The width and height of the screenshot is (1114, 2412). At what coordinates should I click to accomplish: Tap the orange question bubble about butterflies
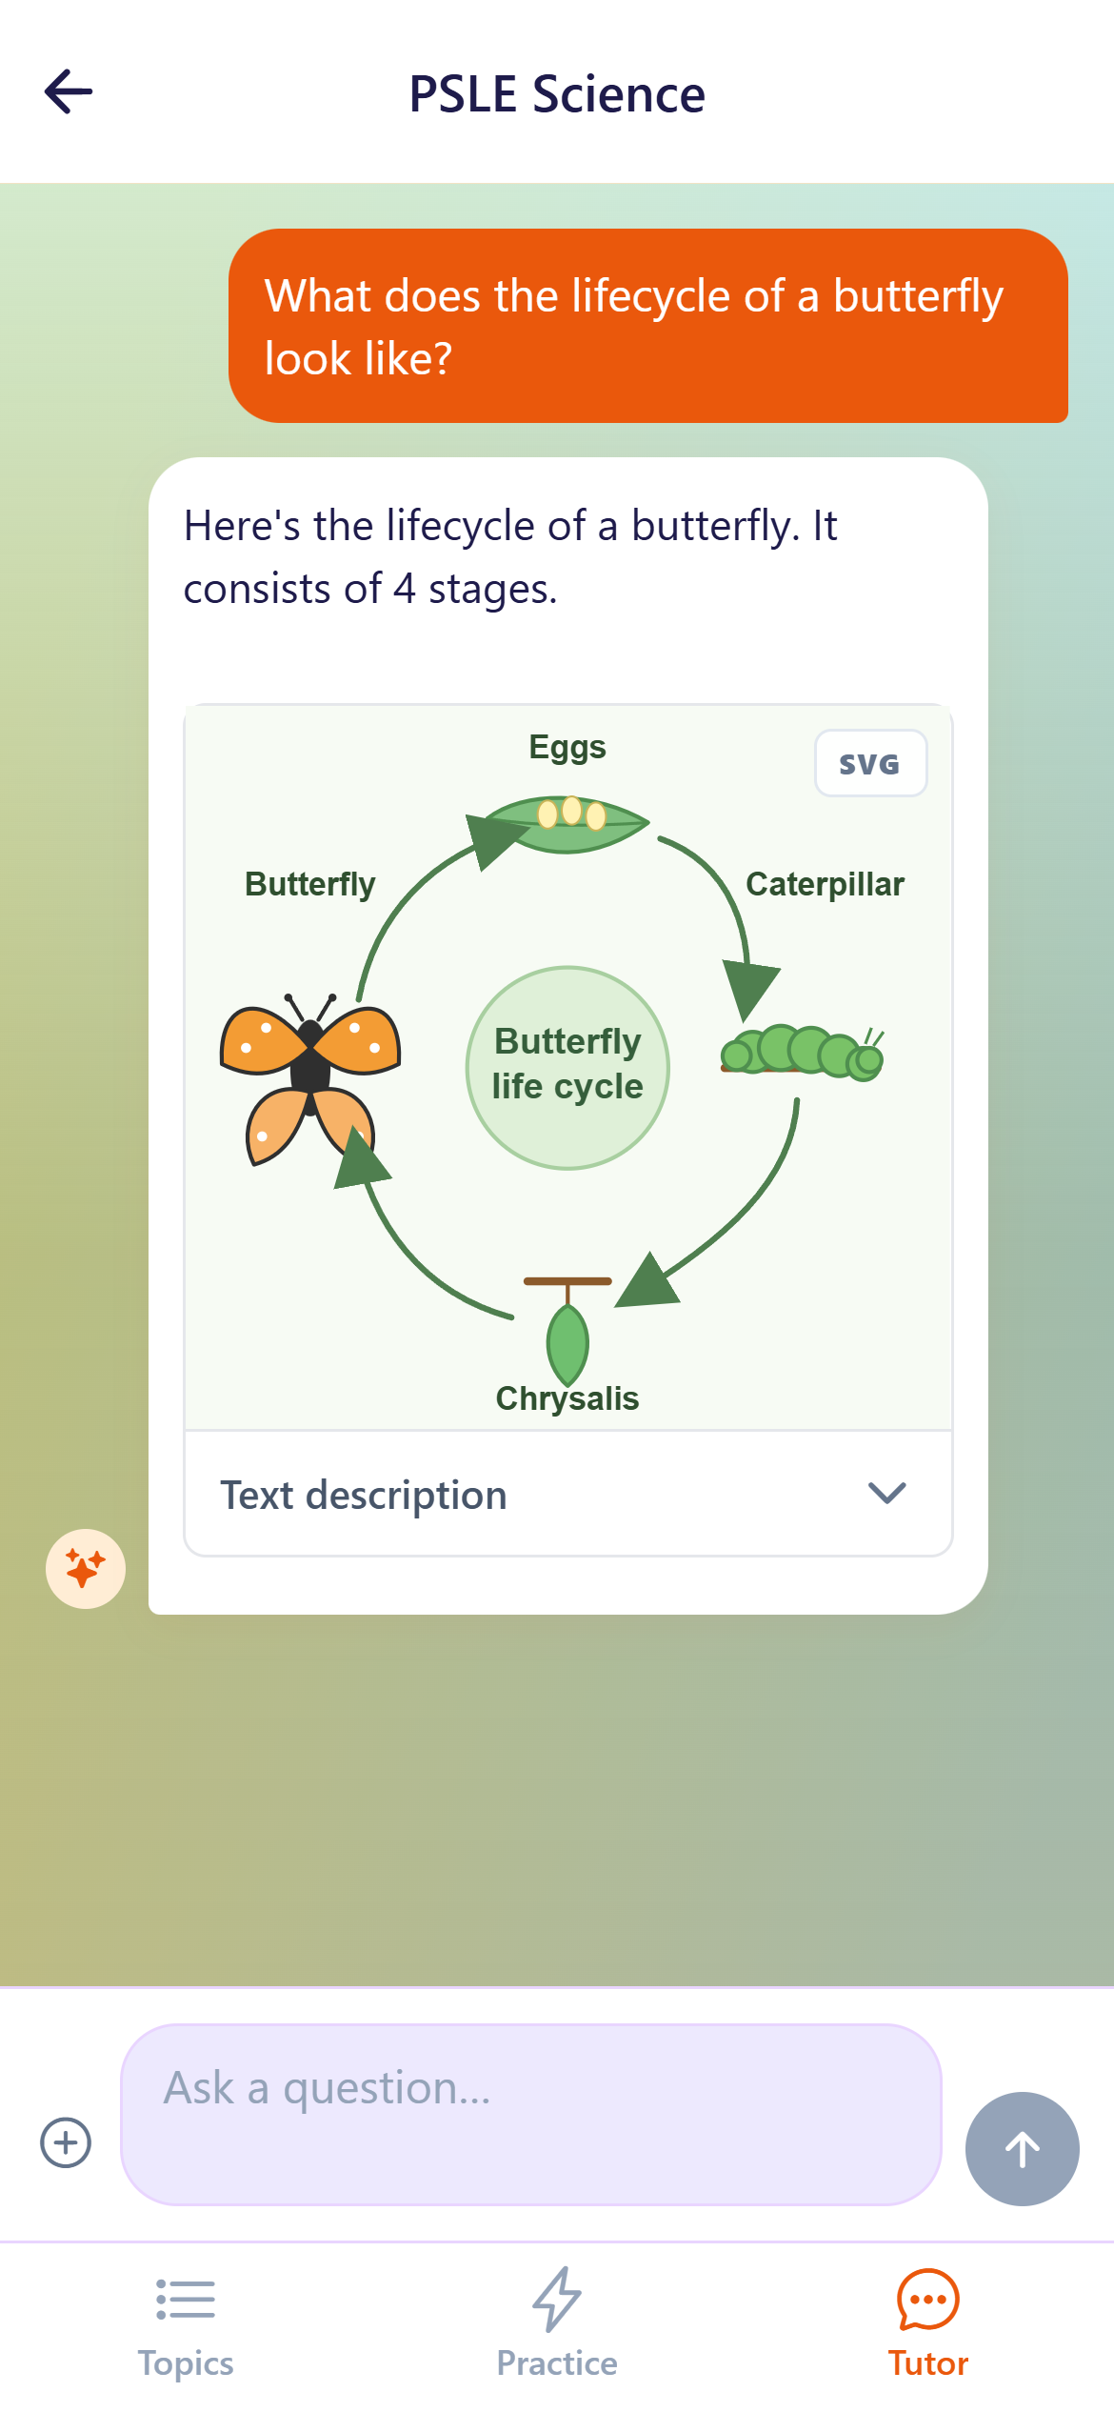click(x=650, y=327)
